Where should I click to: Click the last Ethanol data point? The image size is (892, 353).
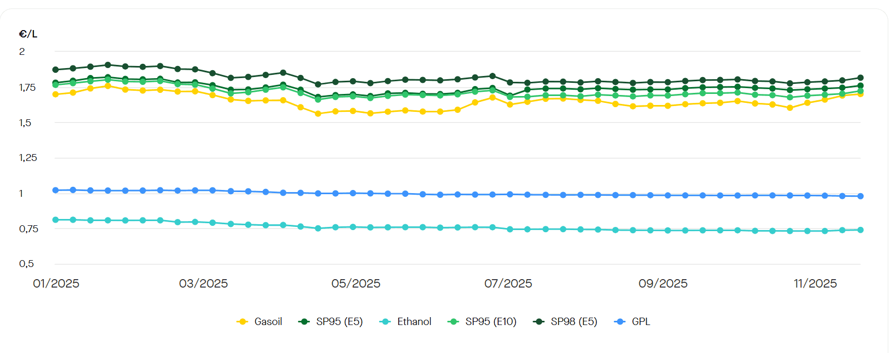point(860,230)
